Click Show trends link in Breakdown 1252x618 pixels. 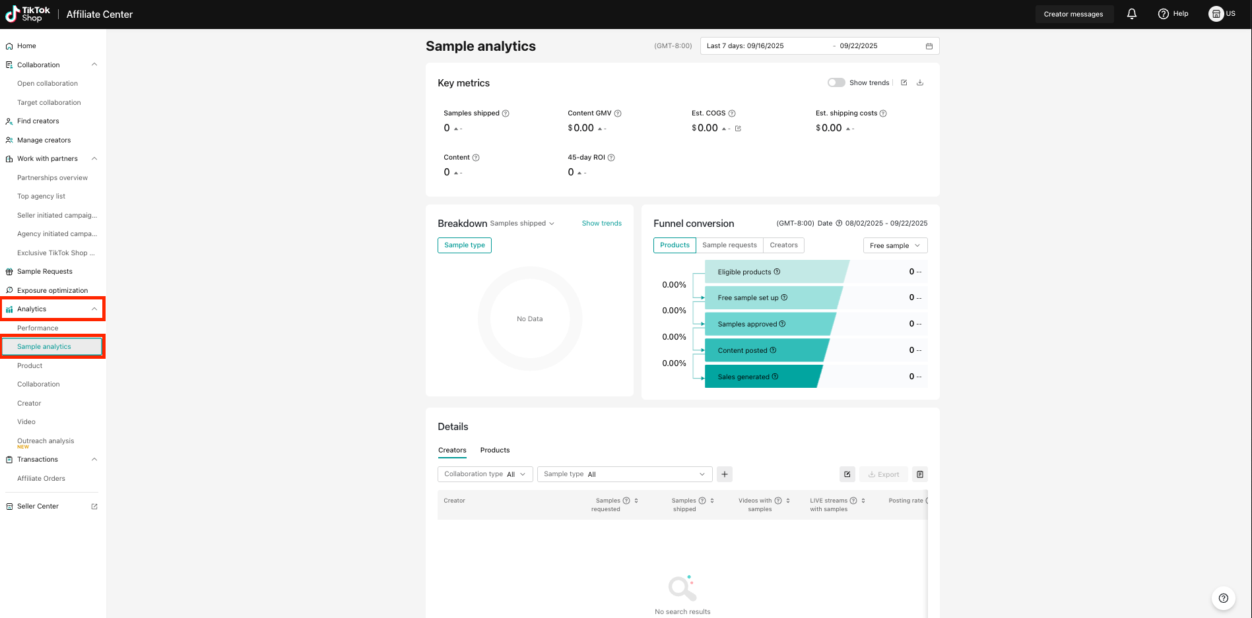(601, 224)
